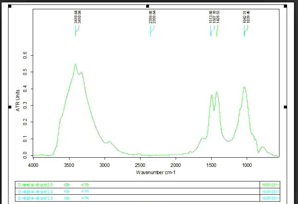Select the 1039.46 peak label

[x=248, y=17]
